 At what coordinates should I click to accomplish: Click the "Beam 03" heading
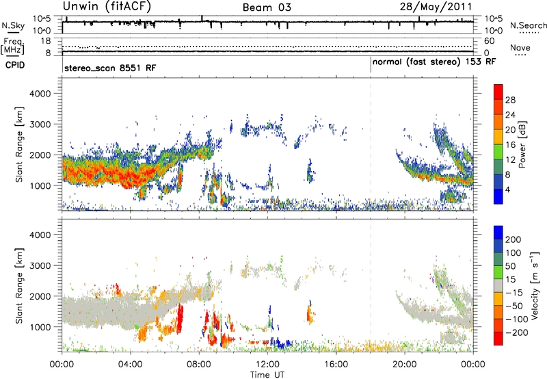(x=267, y=8)
